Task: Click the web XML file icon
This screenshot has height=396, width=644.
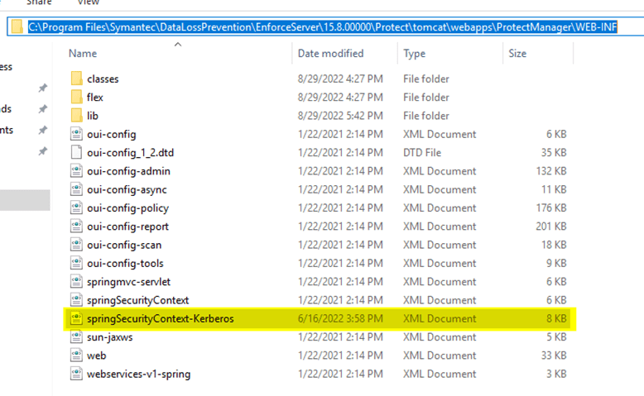Action: tap(76, 355)
